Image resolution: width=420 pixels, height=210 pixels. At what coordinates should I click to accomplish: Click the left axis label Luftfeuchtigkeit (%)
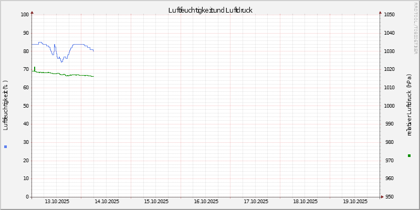point(6,105)
